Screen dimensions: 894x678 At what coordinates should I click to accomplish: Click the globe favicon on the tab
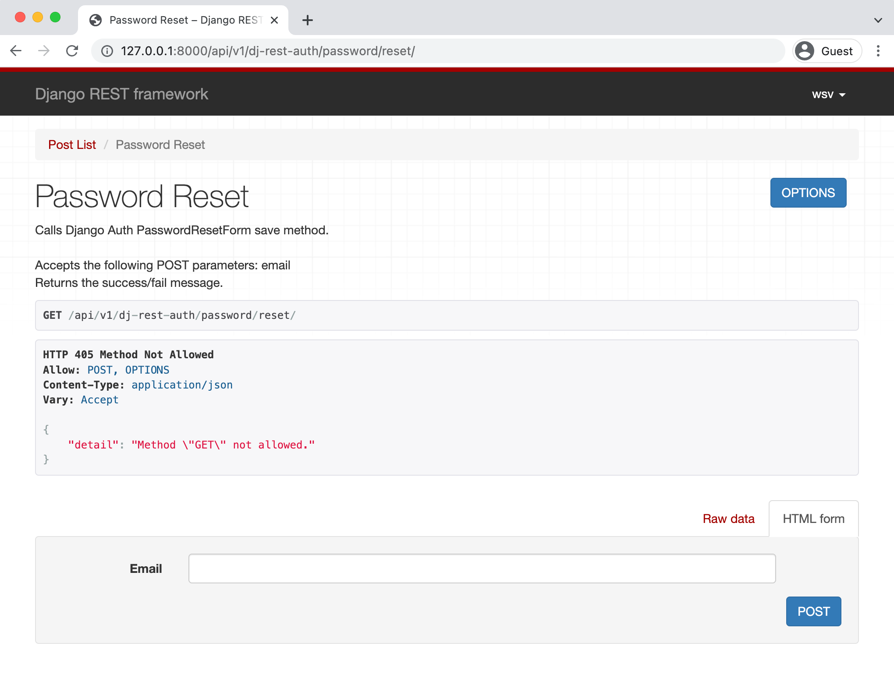[x=96, y=20]
